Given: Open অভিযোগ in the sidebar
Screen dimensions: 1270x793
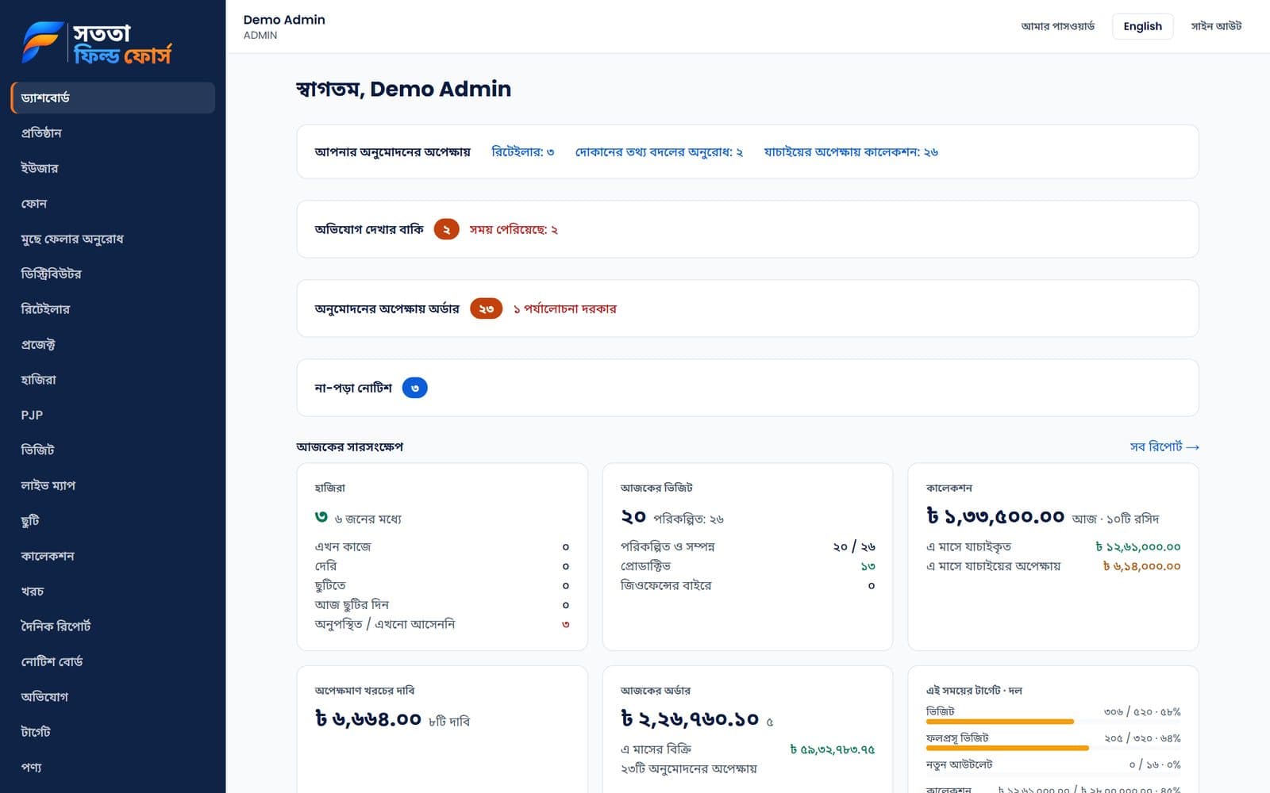Looking at the screenshot, I should click(113, 697).
